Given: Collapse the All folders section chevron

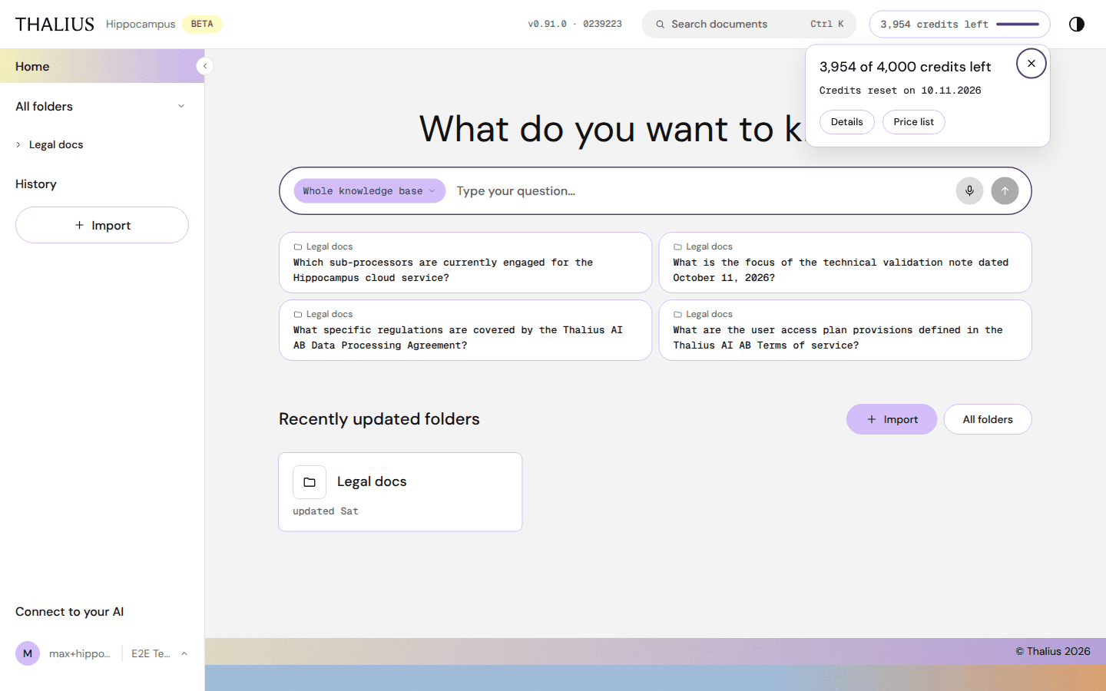Looking at the screenshot, I should [181, 107].
